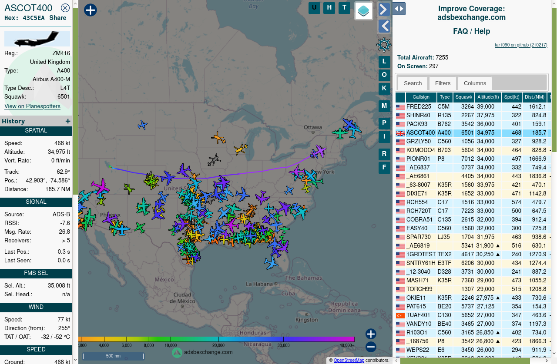This screenshot has width=557, height=364.
Task: Sort table by Type column header
Action: tap(444, 97)
